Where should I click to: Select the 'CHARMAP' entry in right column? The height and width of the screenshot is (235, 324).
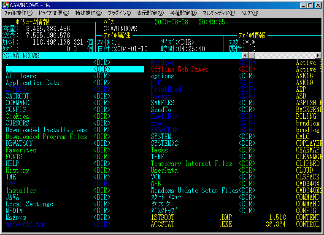[x=308, y=150]
